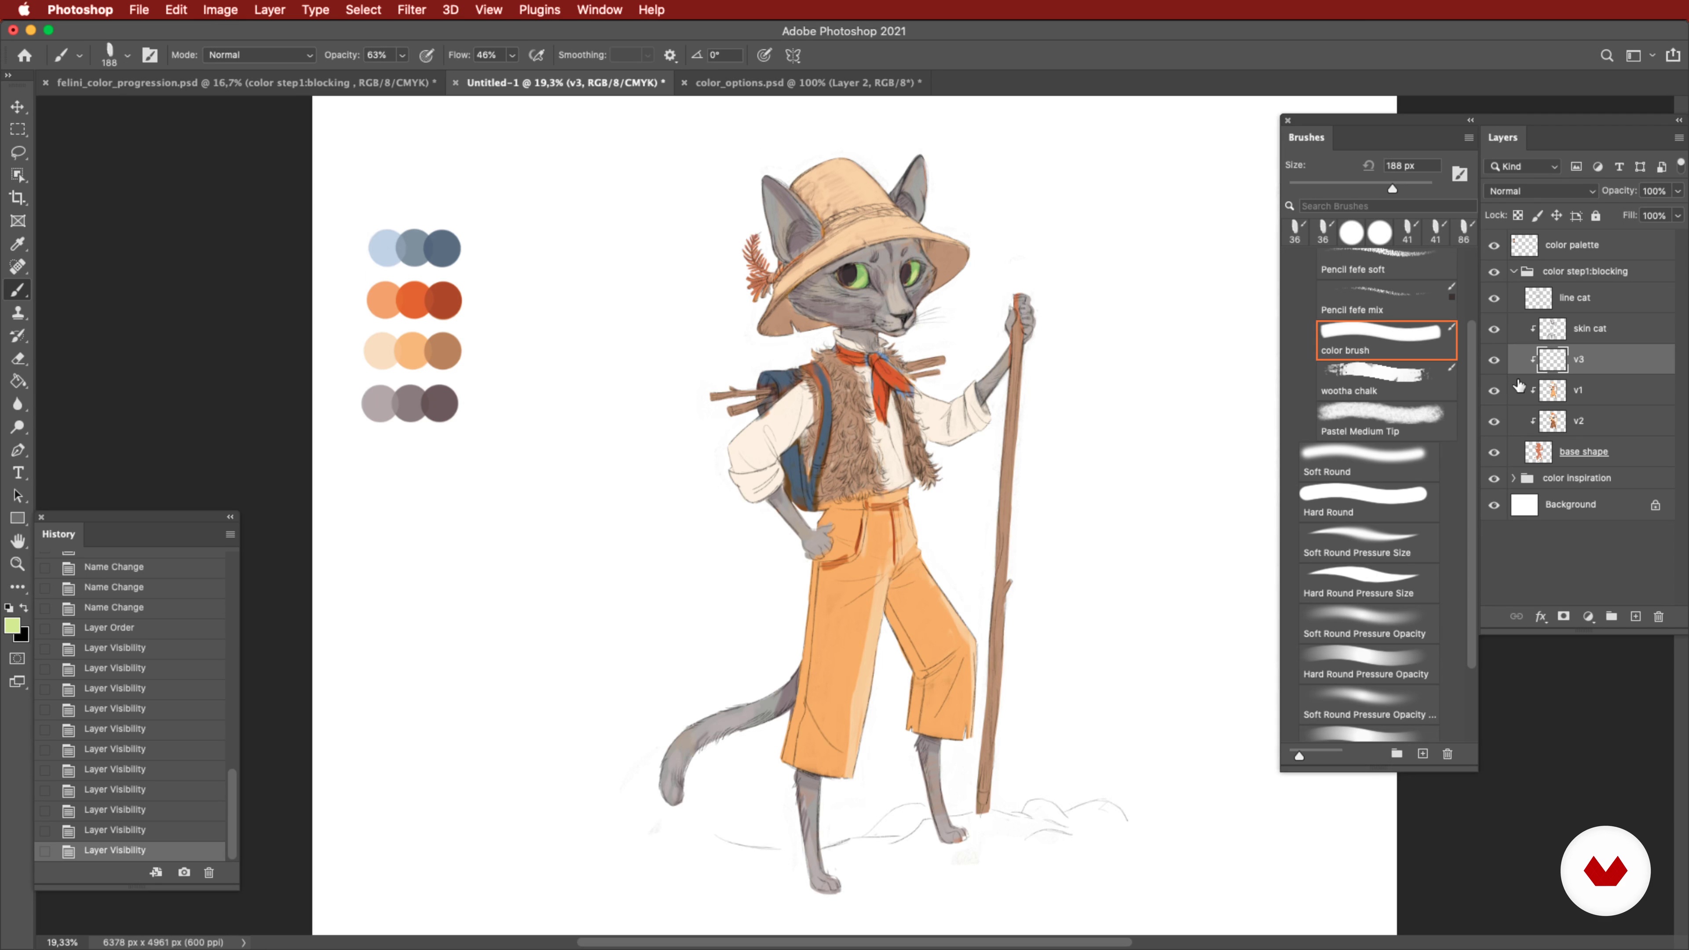1689x950 pixels.
Task: Choose the Clone Stamp tool
Action: coord(18,313)
